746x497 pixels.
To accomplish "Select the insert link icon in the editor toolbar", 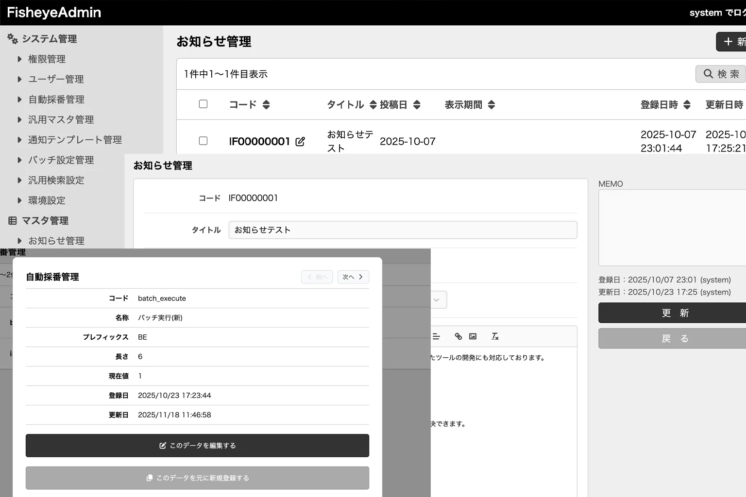I will click(458, 336).
